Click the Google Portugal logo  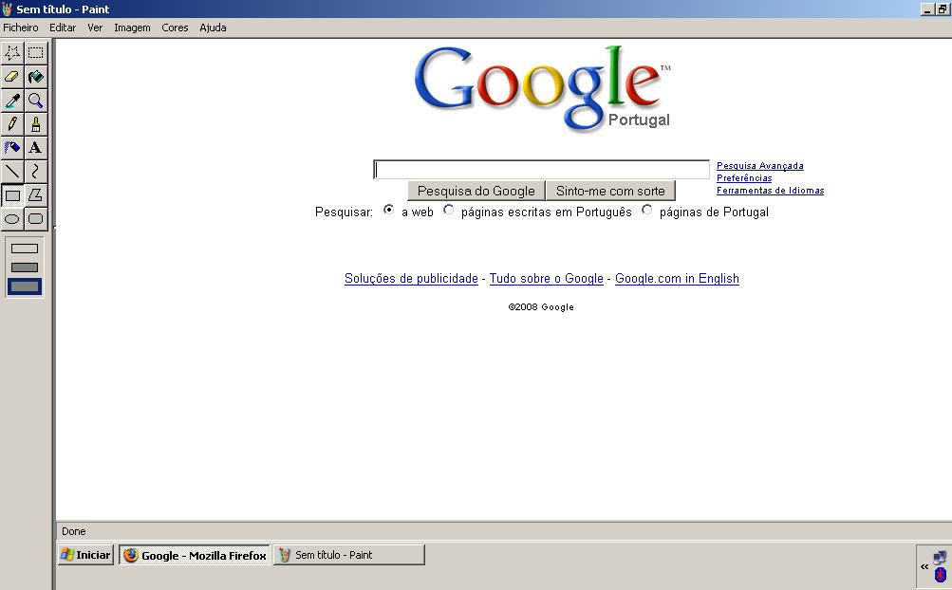pos(542,88)
